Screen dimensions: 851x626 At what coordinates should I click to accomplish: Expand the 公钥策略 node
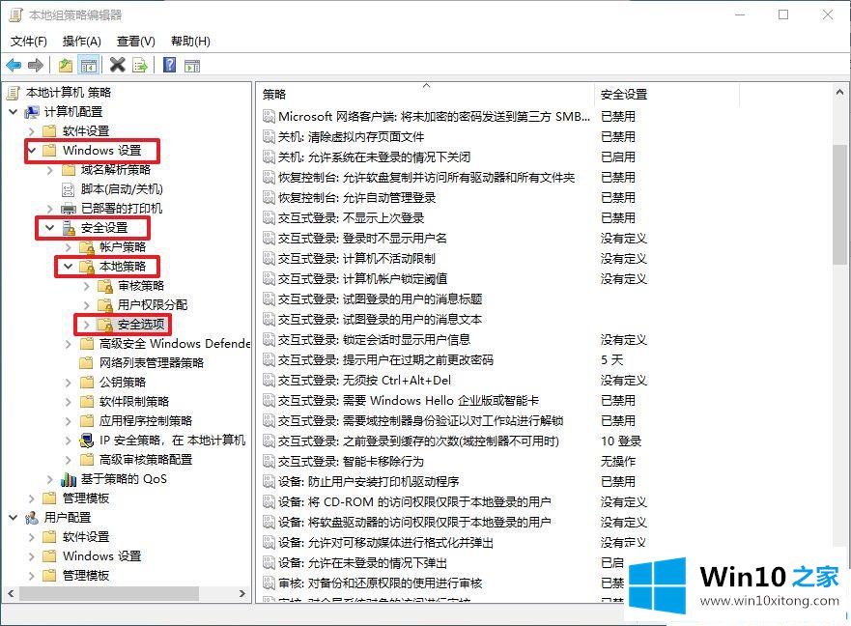[x=69, y=383]
